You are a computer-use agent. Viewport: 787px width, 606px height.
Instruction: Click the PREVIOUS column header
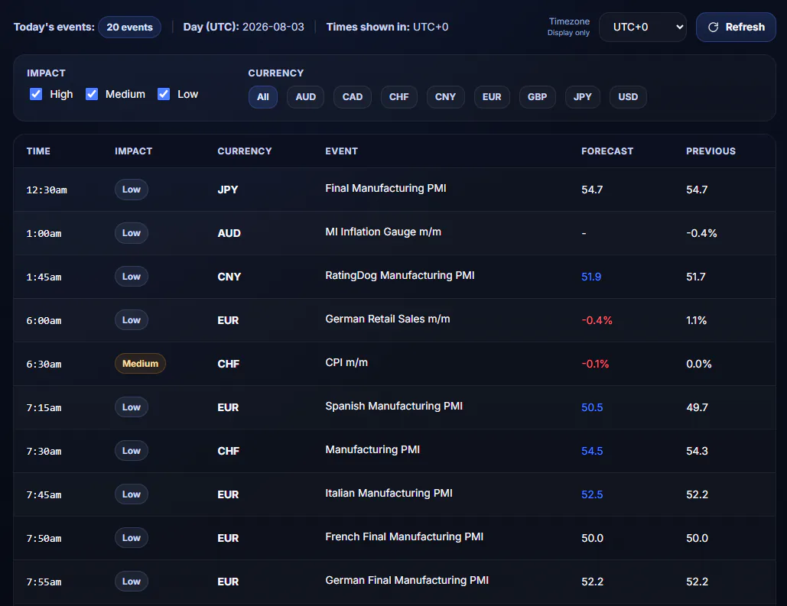711,151
